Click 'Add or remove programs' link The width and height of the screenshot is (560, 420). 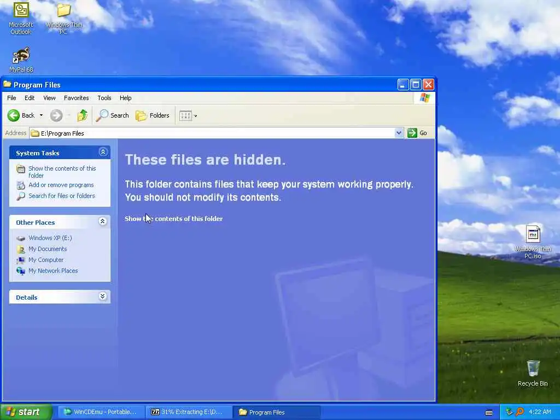tap(61, 185)
